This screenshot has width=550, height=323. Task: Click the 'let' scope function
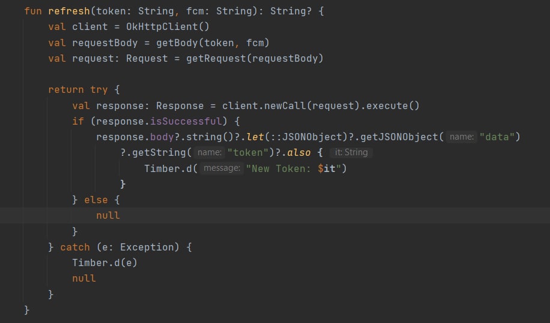pos(255,137)
